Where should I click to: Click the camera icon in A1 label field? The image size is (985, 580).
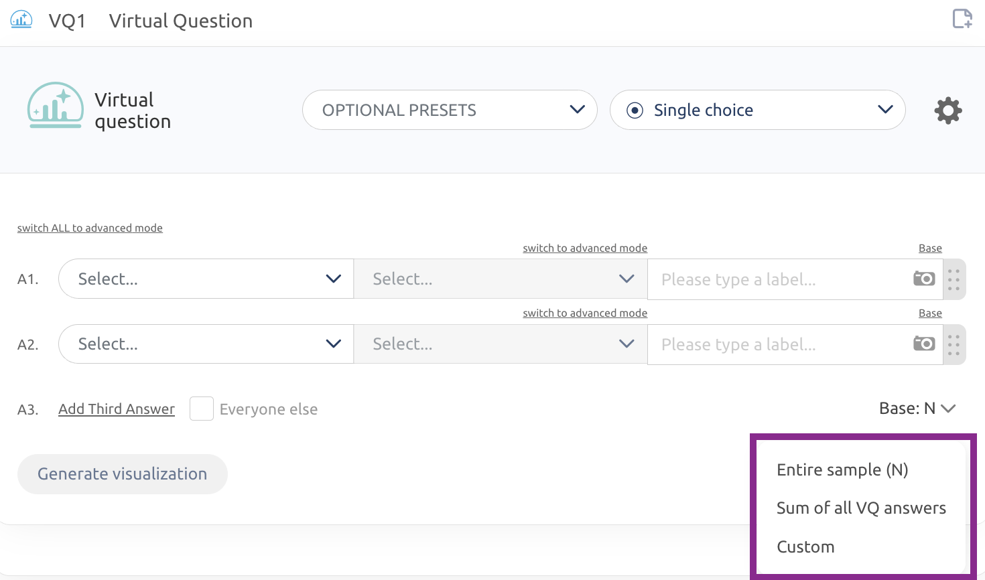coord(924,279)
